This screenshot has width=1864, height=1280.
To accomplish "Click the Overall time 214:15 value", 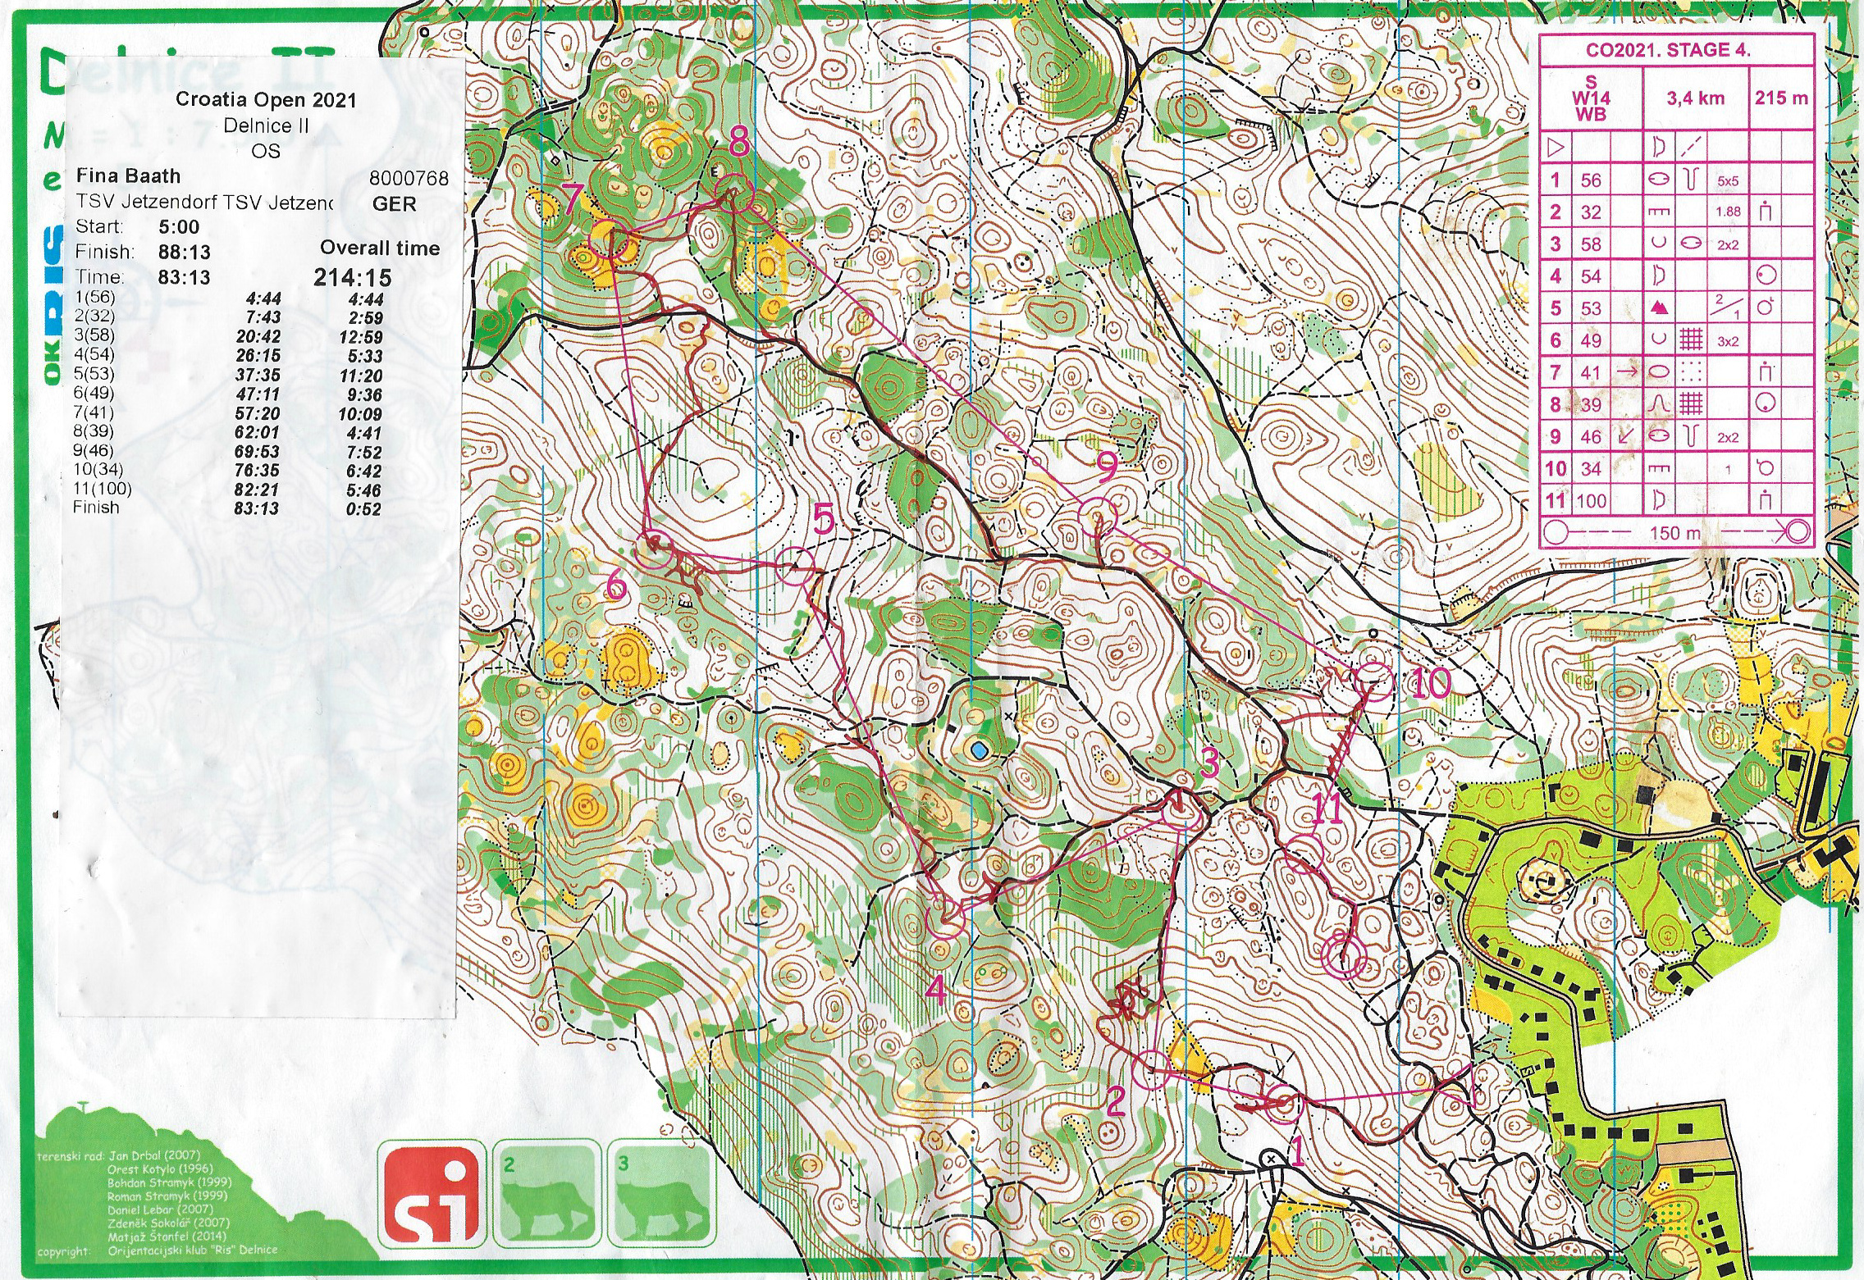I will pos(353,277).
